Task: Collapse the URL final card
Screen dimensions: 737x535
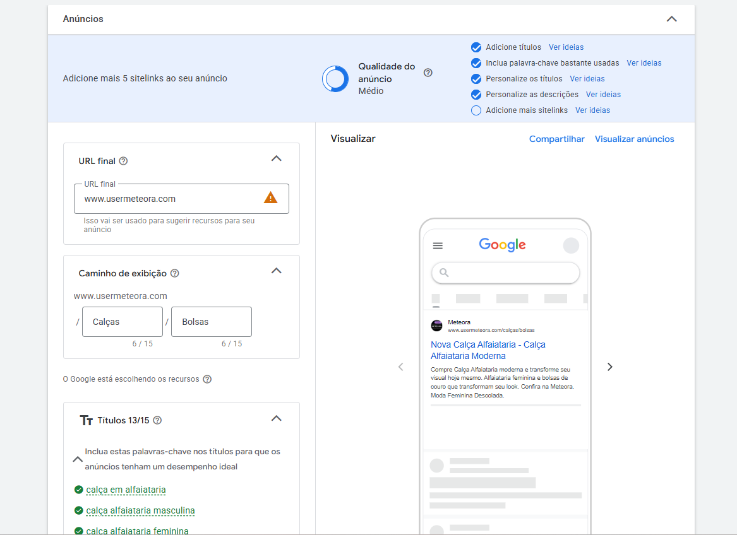Action: pos(277,159)
